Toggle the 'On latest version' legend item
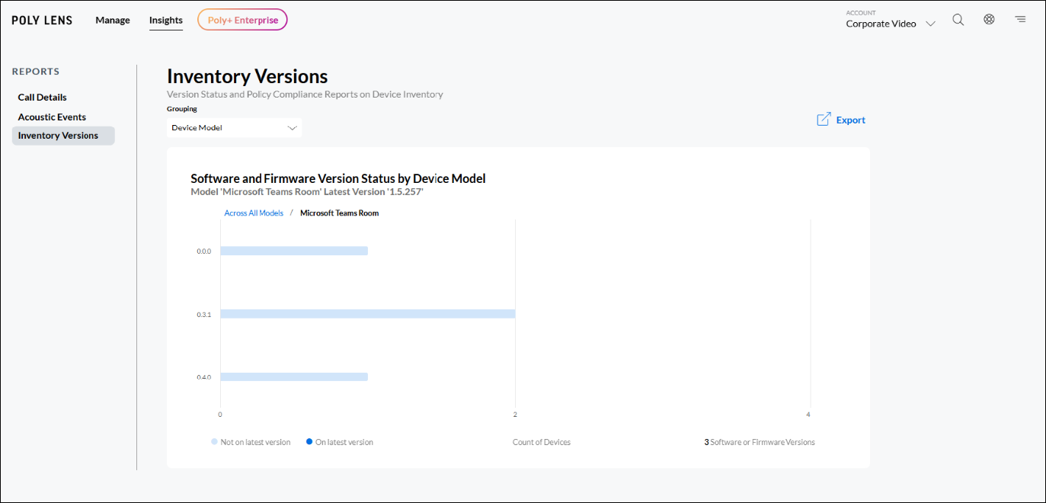The width and height of the screenshot is (1046, 503). 339,441
